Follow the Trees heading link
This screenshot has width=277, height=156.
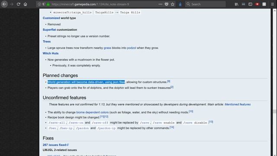pyautogui.click(x=47, y=42)
